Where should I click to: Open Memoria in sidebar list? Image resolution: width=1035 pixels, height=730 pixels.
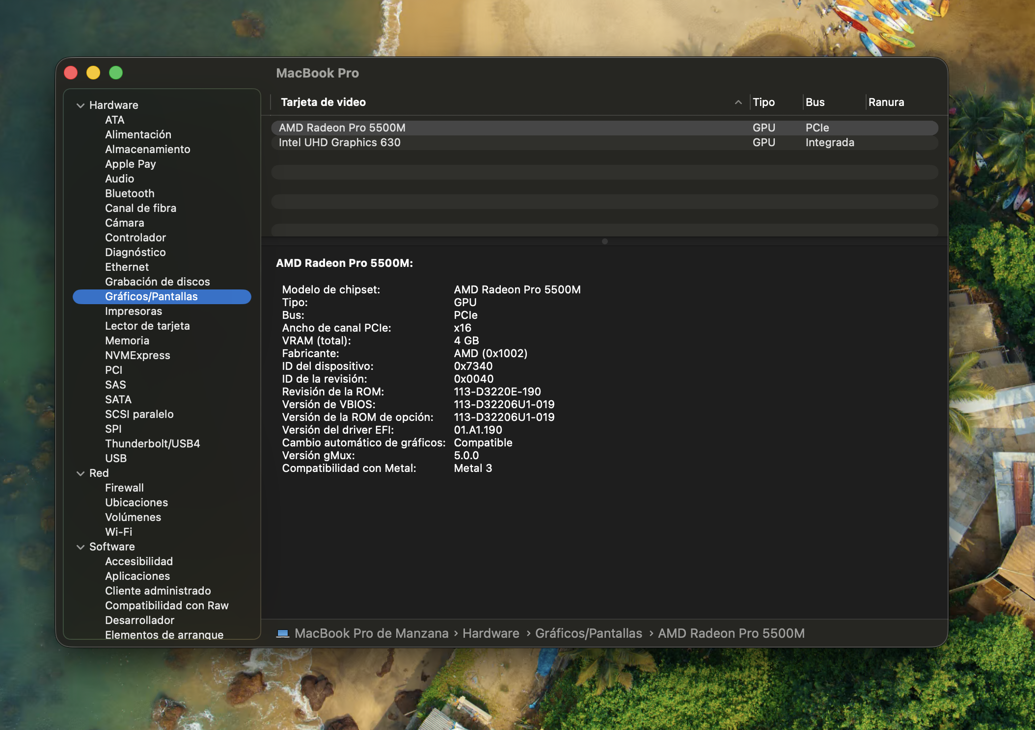(127, 340)
